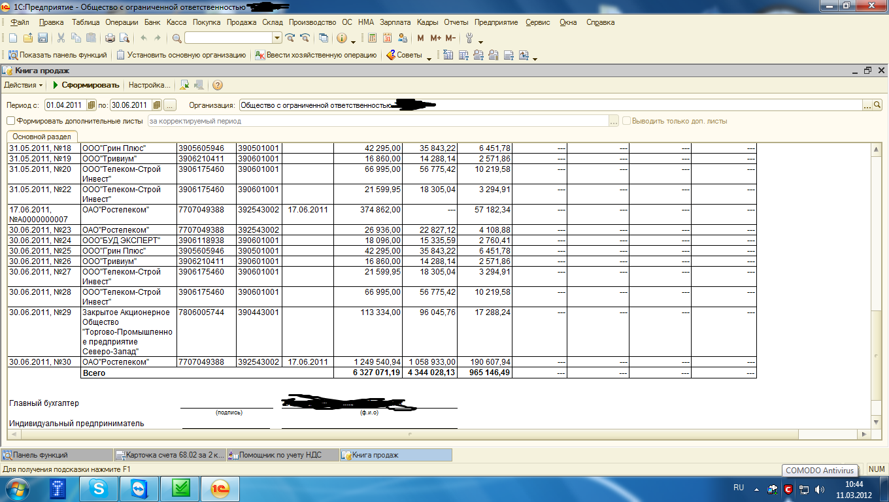Image resolution: width=889 pixels, height=502 pixels.
Task: Click the Print icon in toolbar
Action: pyautogui.click(x=110, y=38)
